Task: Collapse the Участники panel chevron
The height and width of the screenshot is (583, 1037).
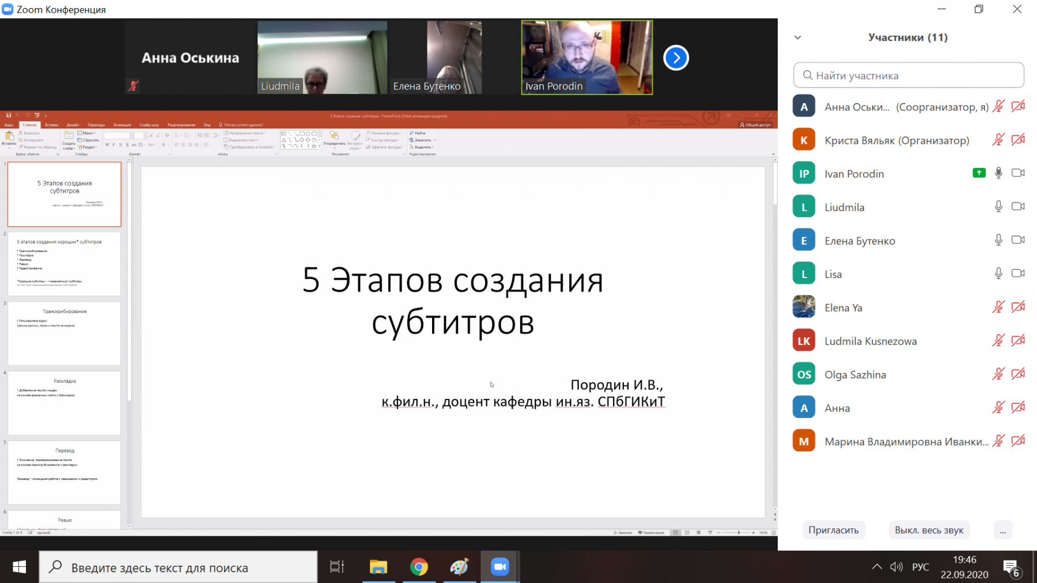Action: 798,37
